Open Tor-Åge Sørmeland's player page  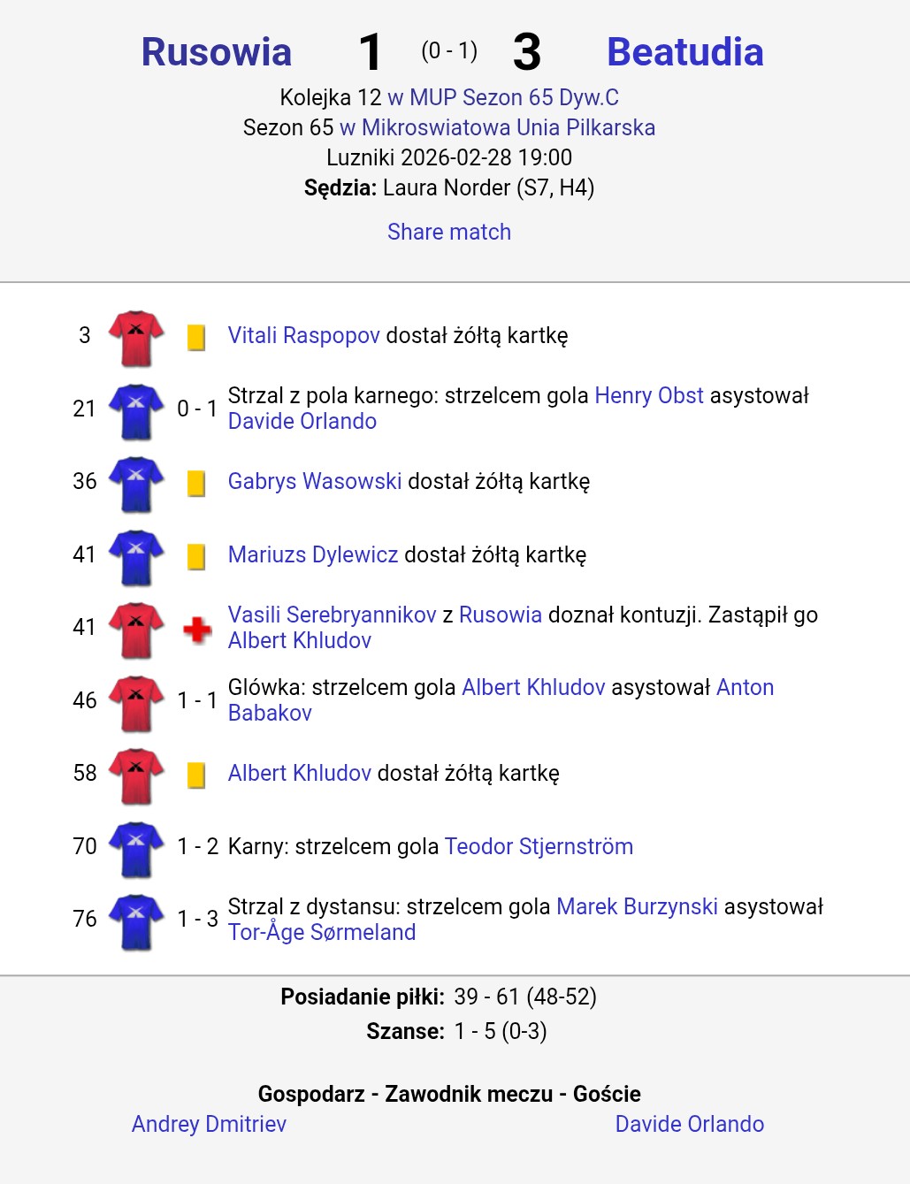point(322,932)
